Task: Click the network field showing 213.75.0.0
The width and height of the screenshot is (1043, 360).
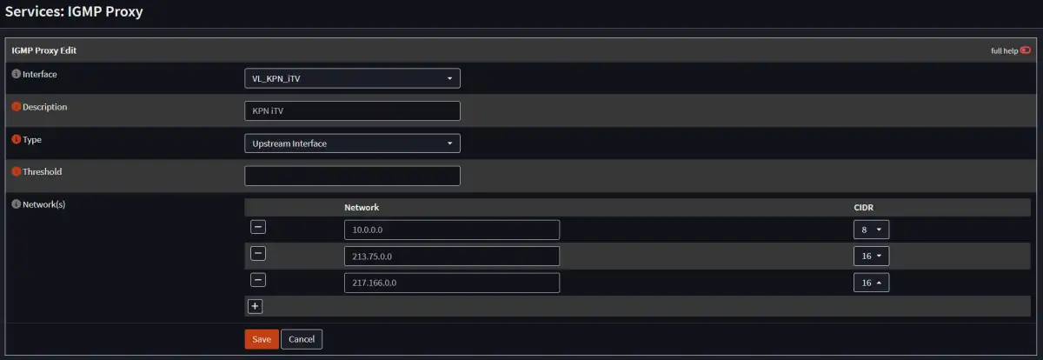Action: 452,257
